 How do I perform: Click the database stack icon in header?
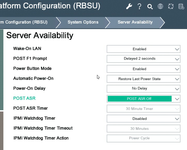point(181,7)
